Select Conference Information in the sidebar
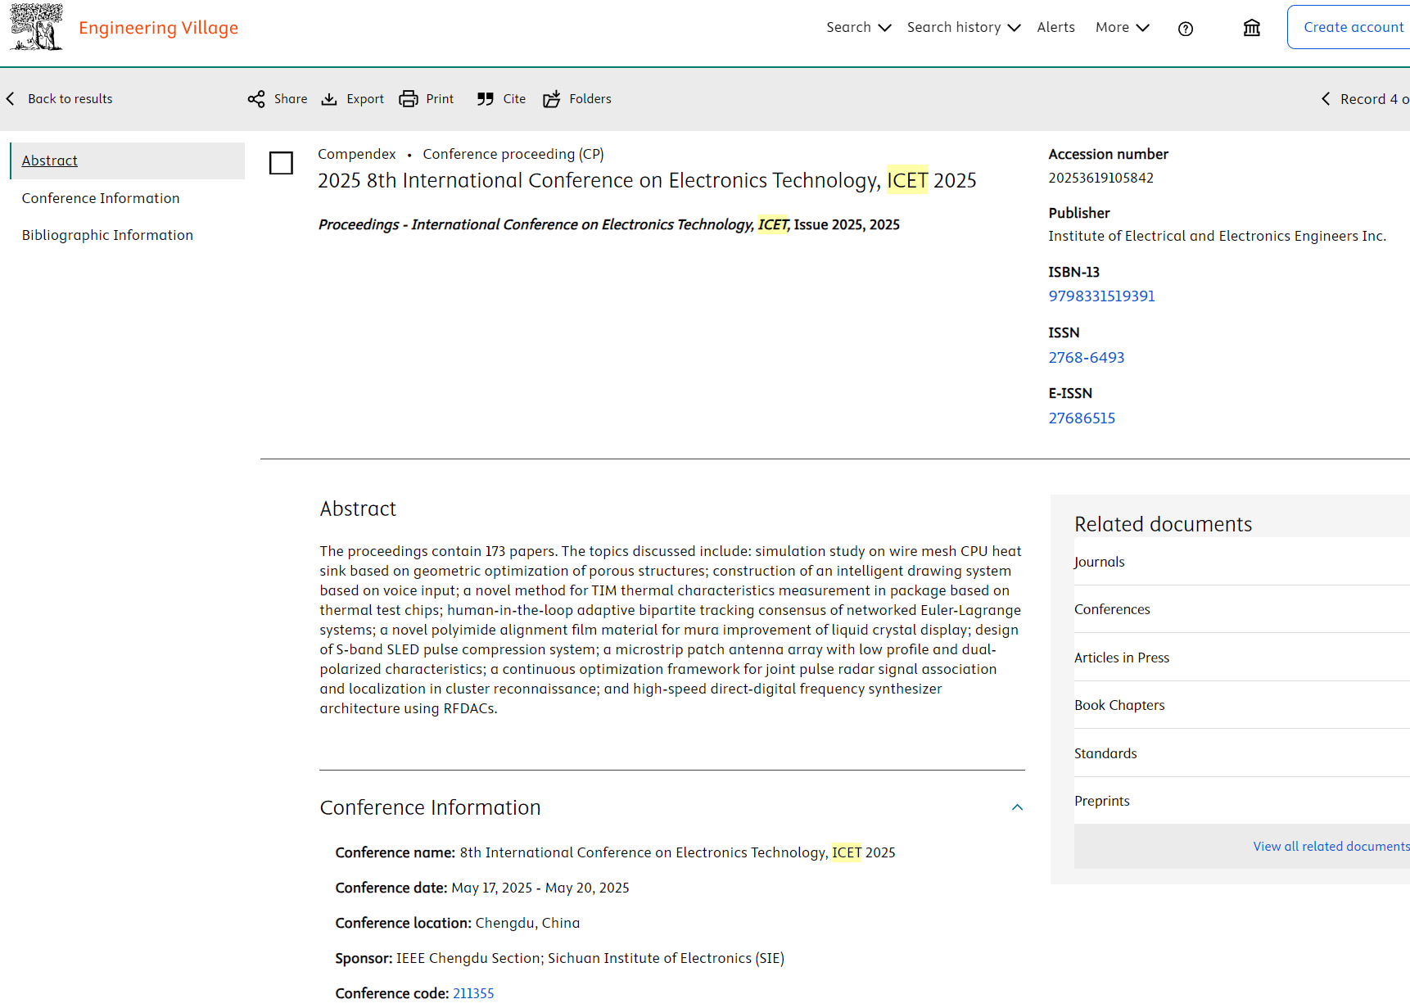This screenshot has height=1008, width=1410. (101, 198)
